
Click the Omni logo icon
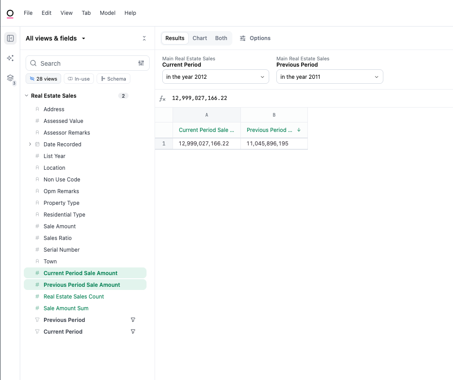pyautogui.click(x=10, y=14)
